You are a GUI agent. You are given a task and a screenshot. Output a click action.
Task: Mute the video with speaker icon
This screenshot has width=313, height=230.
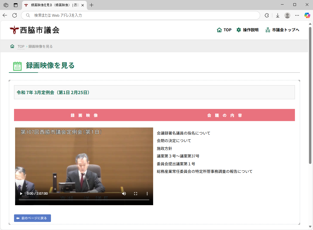(x=124, y=193)
